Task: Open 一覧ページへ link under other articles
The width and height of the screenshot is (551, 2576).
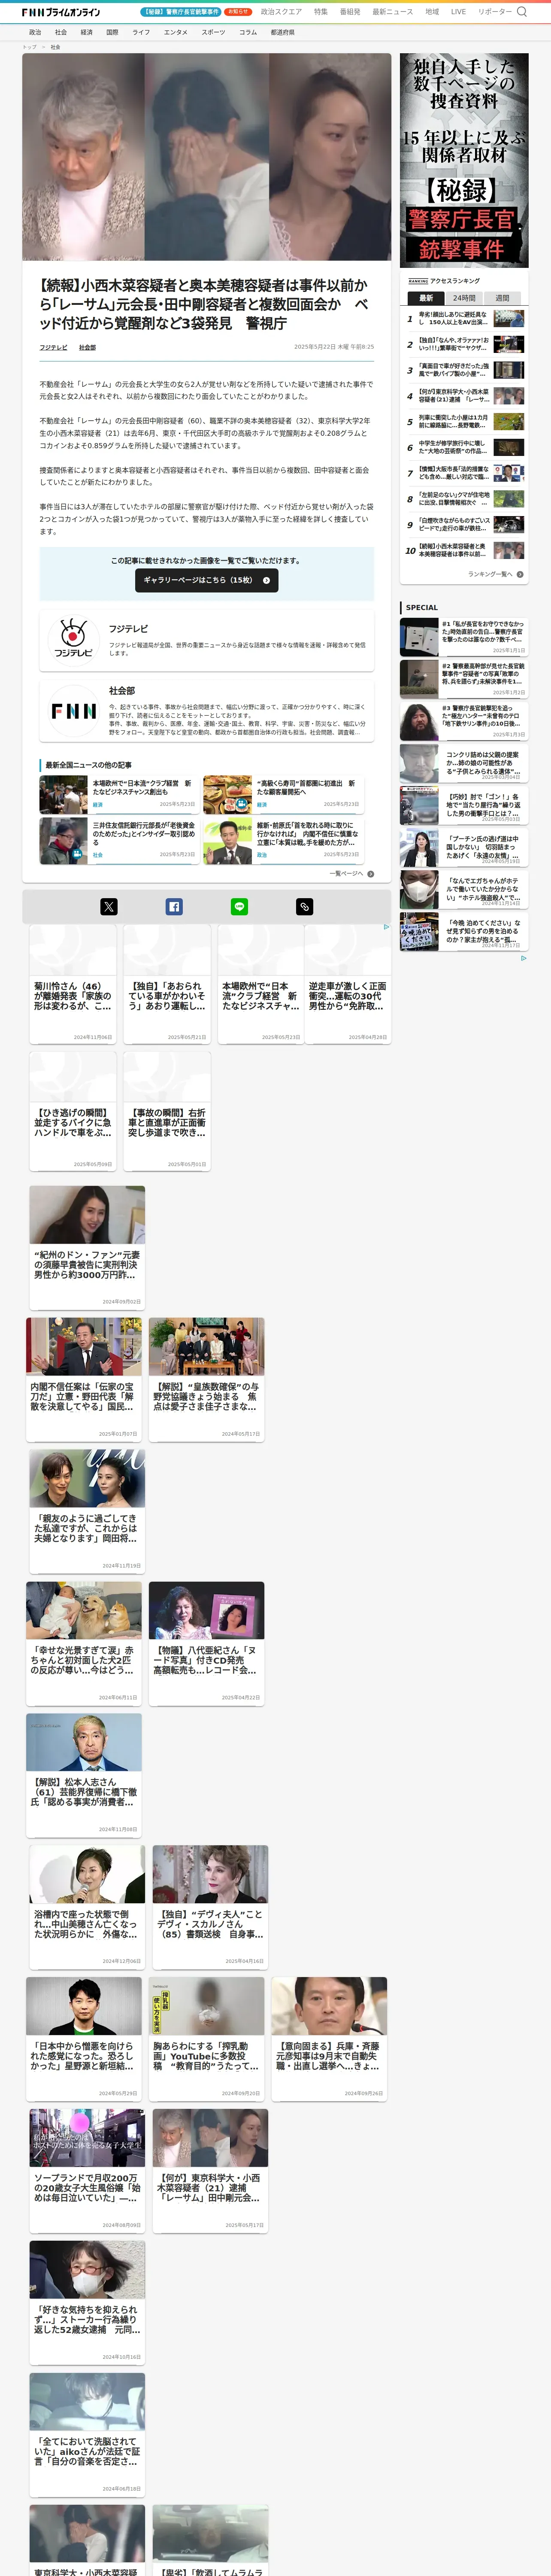Action: click(346, 874)
